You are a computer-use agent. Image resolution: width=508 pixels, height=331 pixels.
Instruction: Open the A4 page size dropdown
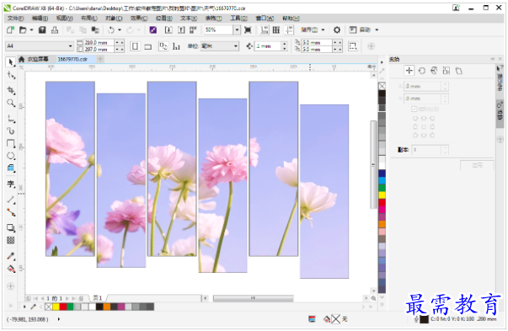40,46
